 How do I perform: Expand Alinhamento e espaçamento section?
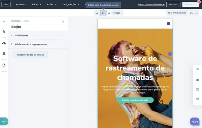38,44
